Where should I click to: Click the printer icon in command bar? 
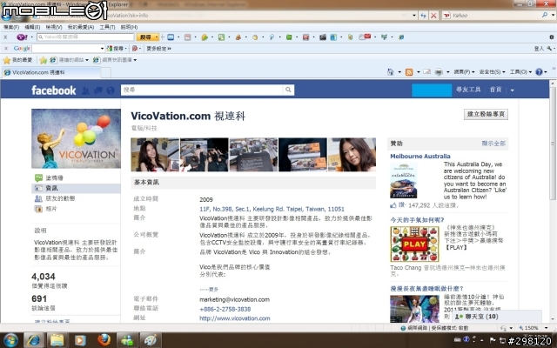coord(439,72)
